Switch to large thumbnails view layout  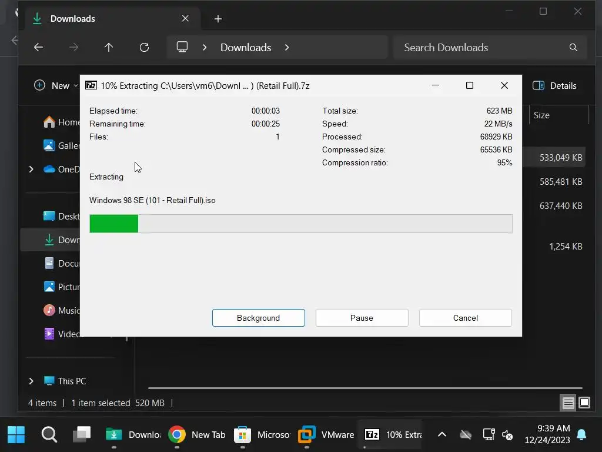[x=584, y=403]
